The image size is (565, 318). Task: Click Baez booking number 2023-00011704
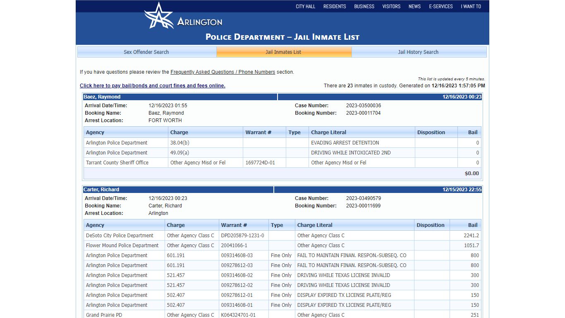coord(364,113)
